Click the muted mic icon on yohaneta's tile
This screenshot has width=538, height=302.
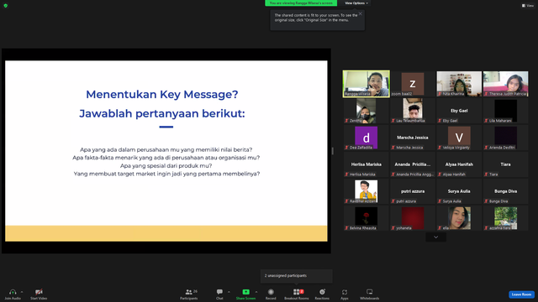click(393, 228)
